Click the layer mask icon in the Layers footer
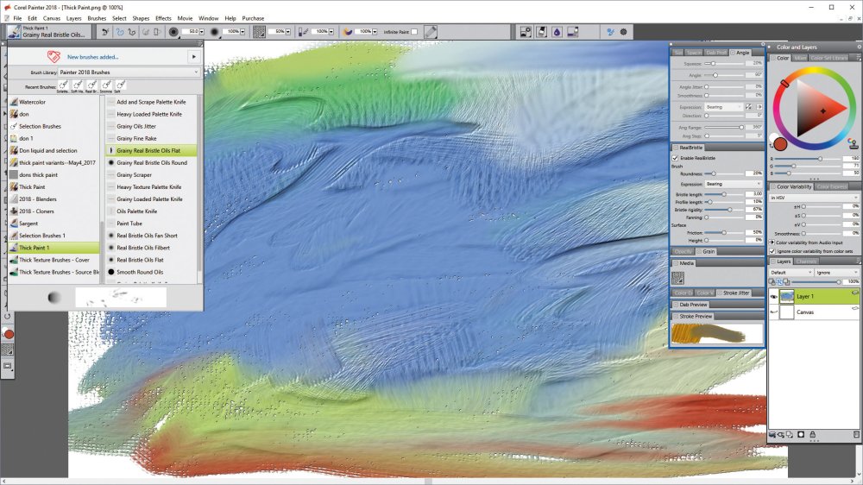Viewport: 863px width, 485px height. click(x=801, y=434)
